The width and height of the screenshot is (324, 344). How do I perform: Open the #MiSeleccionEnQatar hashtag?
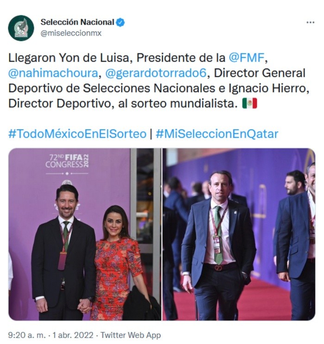217,134
